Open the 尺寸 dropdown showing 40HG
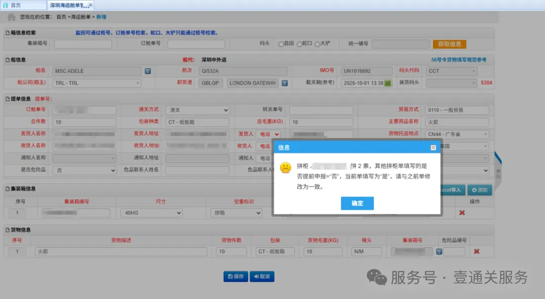545x299 pixels. pyautogui.click(x=151, y=212)
